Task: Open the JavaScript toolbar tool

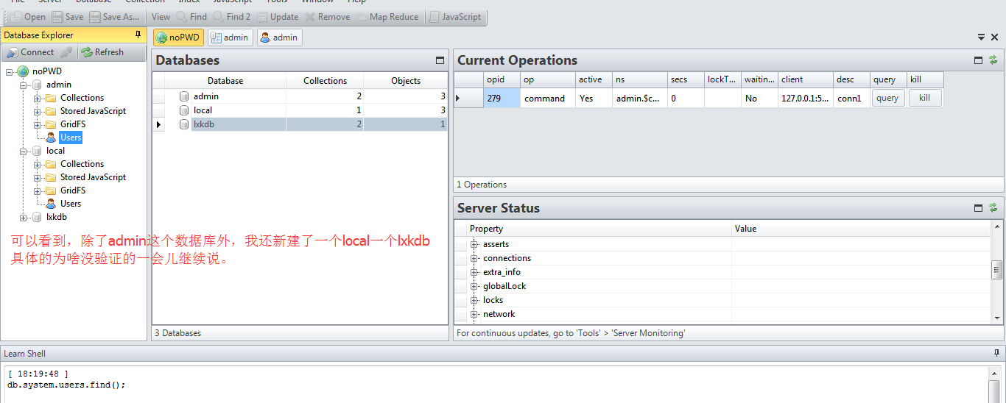Action: (456, 17)
